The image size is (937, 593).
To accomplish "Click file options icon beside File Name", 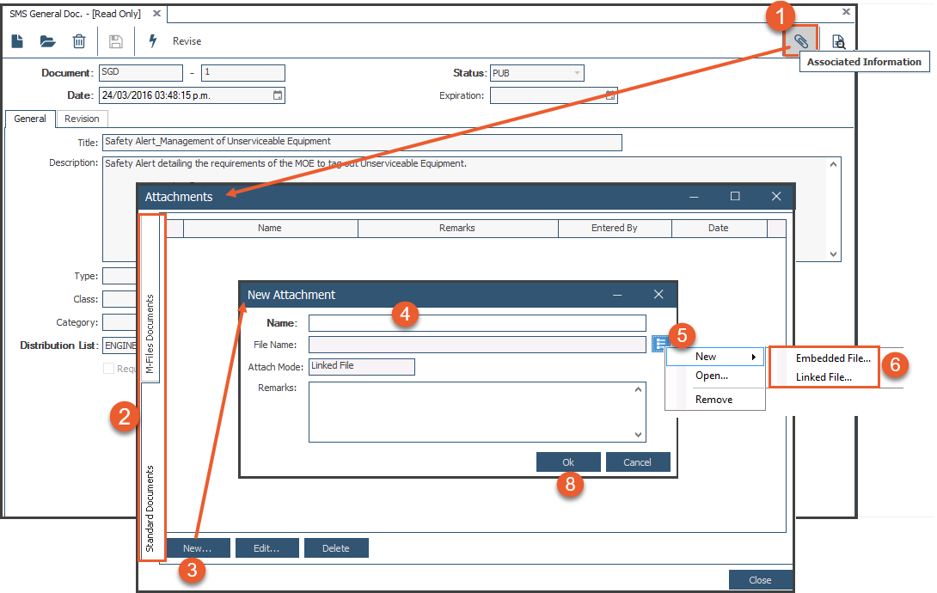I will [x=659, y=344].
